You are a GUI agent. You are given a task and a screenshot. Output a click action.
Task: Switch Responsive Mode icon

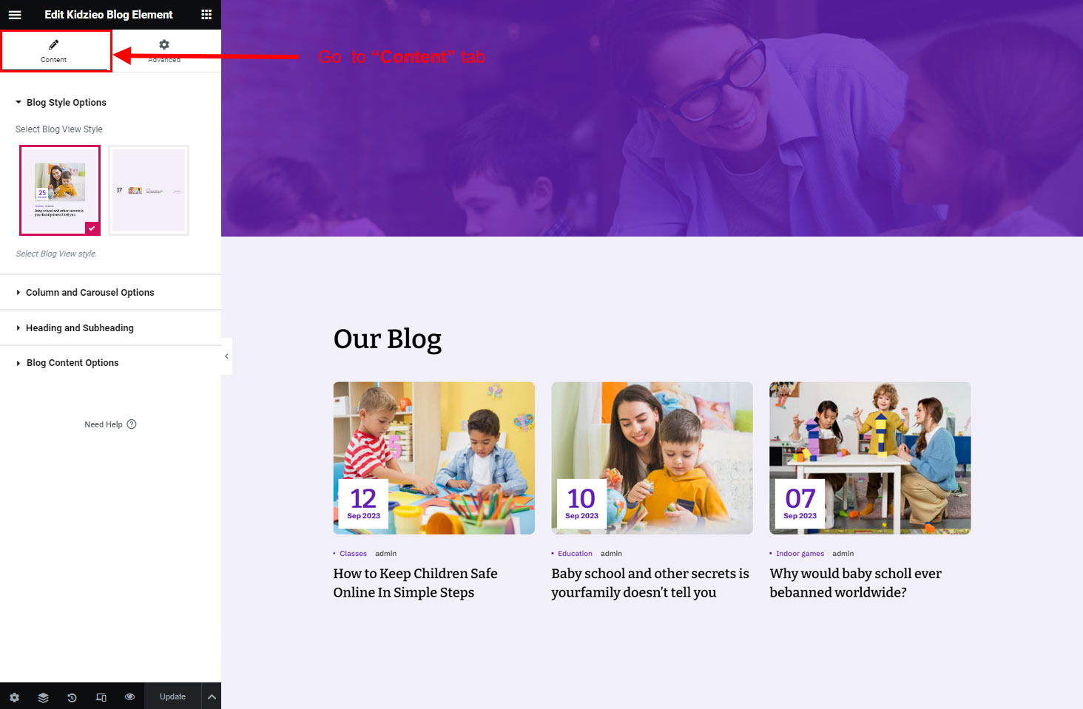(101, 697)
